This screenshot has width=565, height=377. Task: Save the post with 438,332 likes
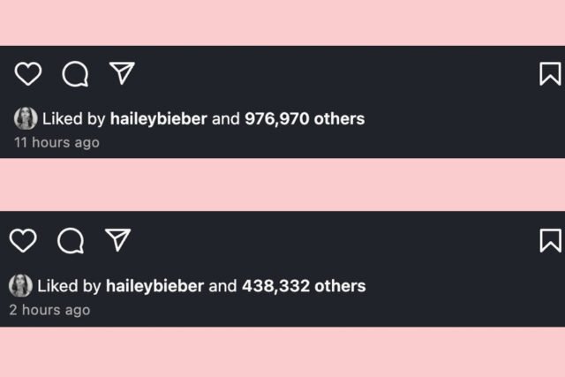[x=551, y=240]
